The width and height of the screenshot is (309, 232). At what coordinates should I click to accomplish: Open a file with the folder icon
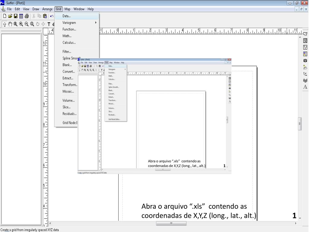10,16
